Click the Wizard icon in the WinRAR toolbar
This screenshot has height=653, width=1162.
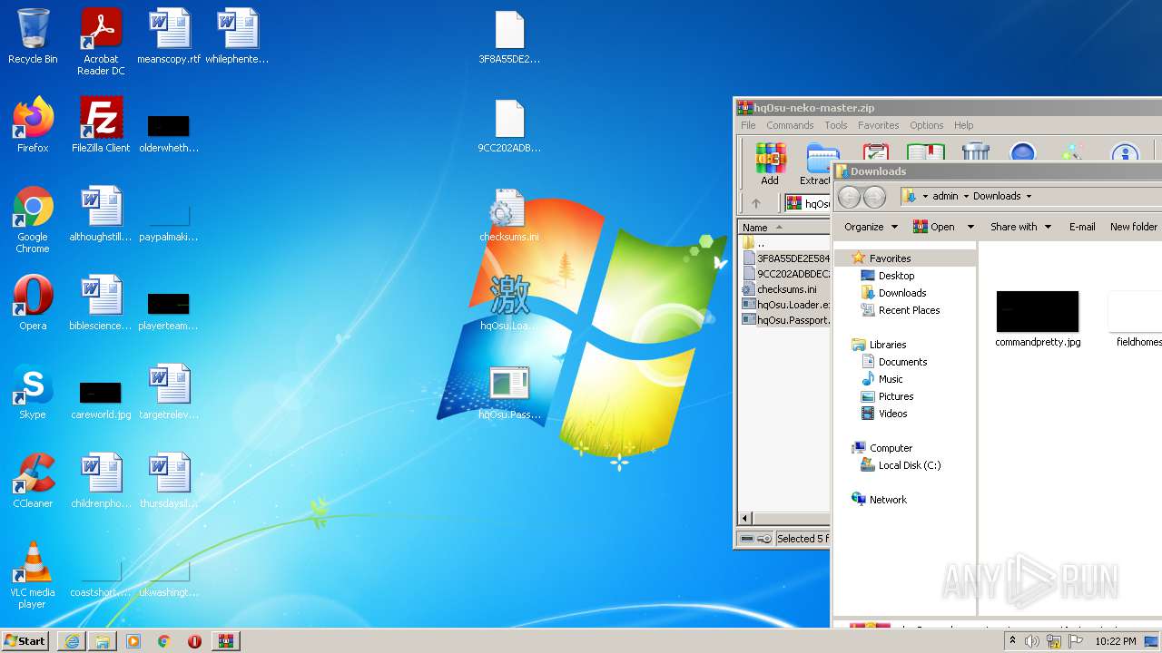(x=1072, y=152)
